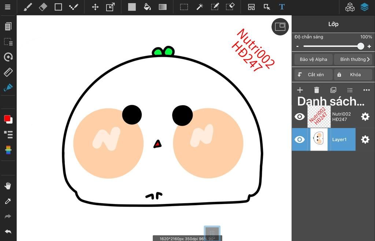Open settings gear for Nutri002 HĐ247 layer
Image resolution: width=375 pixels, height=241 pixels.
coord(365,117)
